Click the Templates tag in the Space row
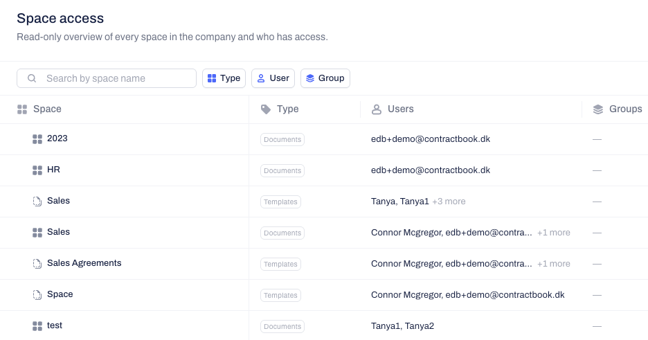 point(280,296)
